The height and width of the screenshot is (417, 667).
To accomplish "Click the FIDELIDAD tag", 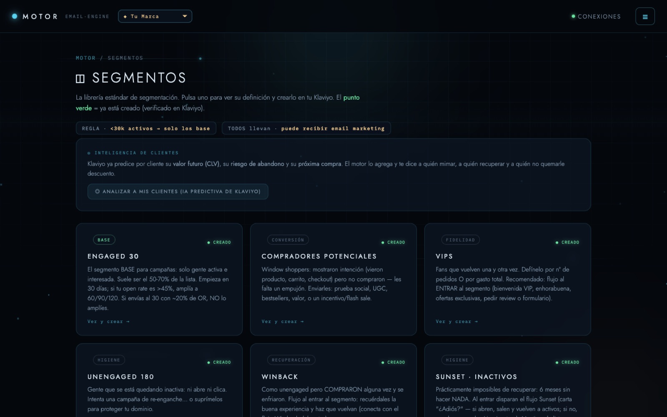I will [x=460, y=240].
